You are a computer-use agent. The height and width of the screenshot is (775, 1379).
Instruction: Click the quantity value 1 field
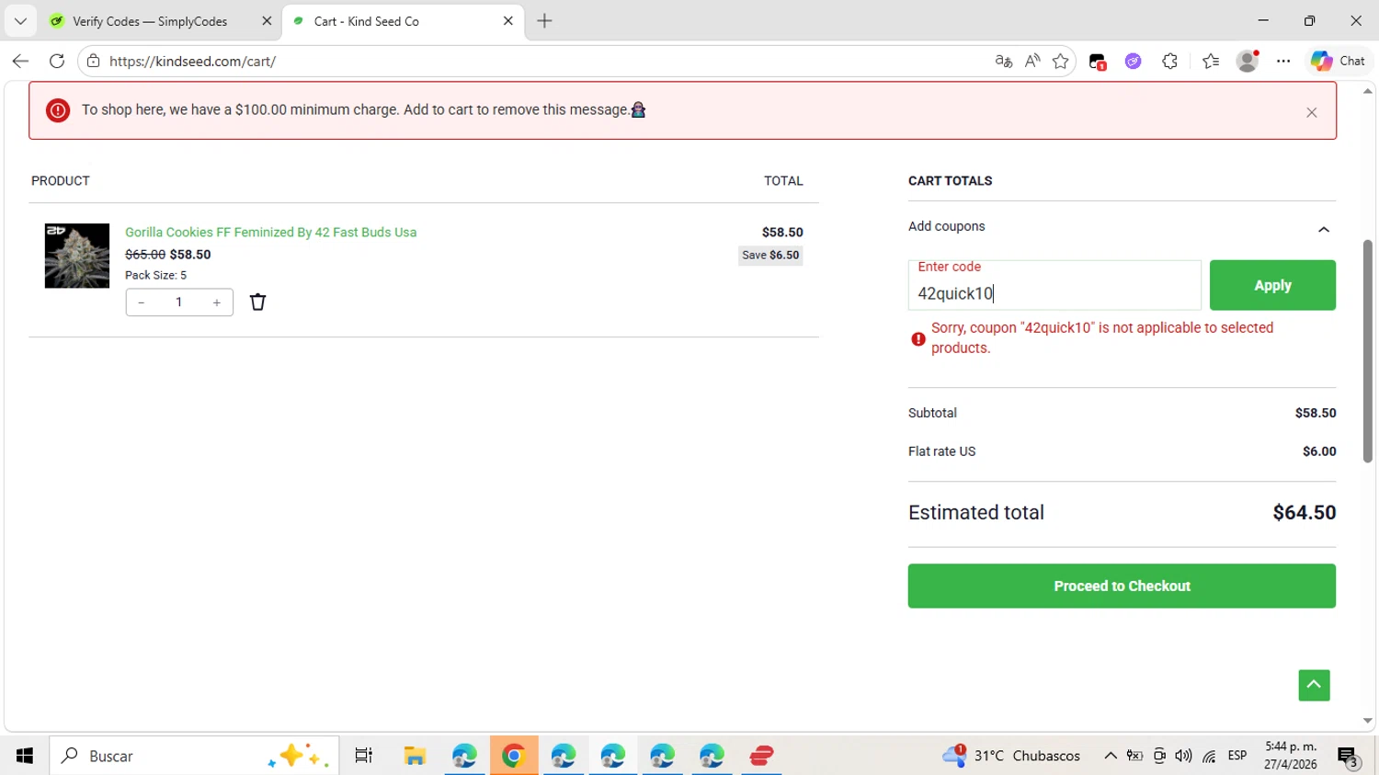coord(179,302)
